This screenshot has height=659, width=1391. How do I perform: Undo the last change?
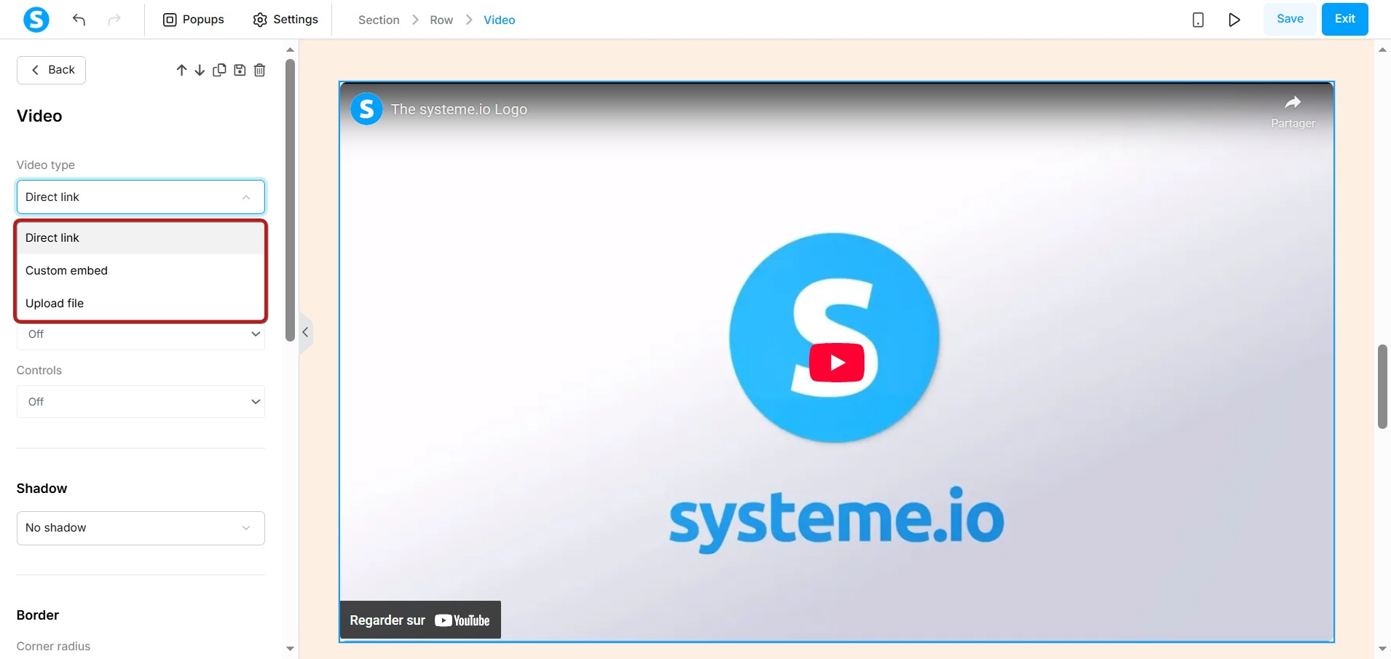(79, 20)
